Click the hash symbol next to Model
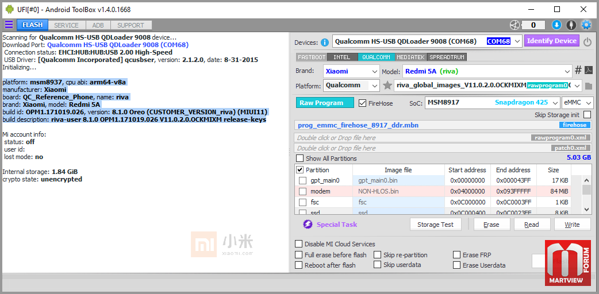The image size is (599, 294). (x=578, y=70)
